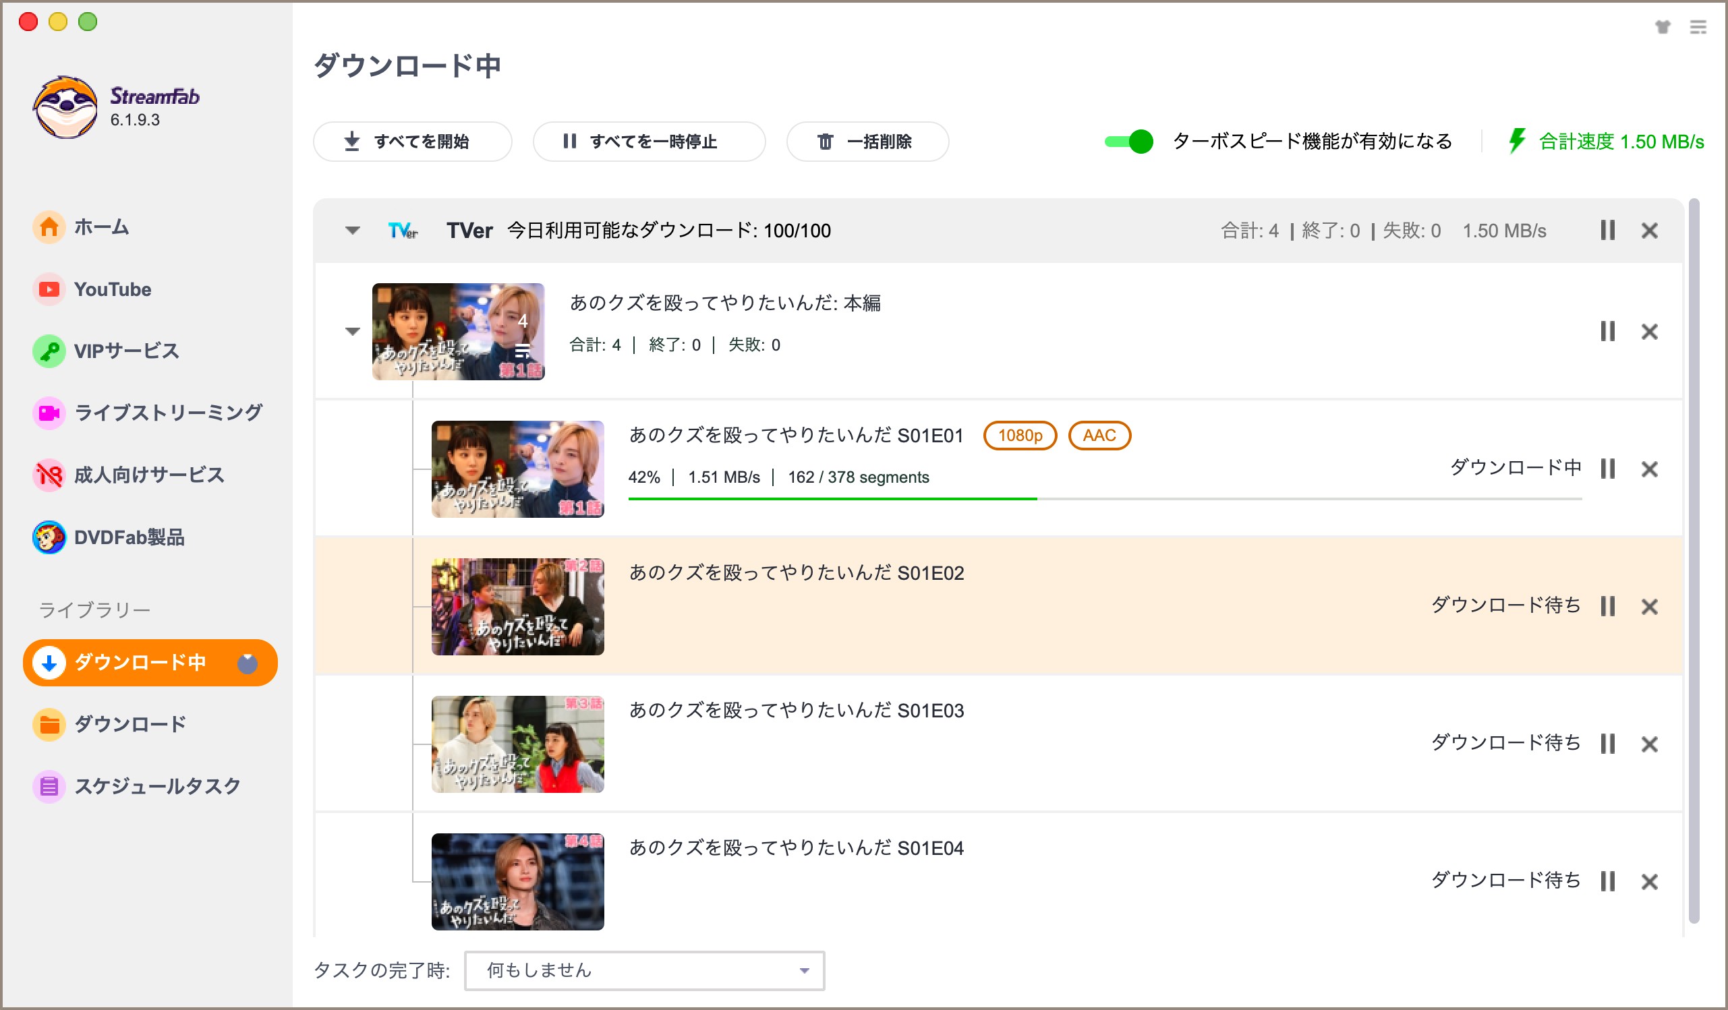
Task: Cancel the S01E01 download
Action: (x=1650, y=469)
